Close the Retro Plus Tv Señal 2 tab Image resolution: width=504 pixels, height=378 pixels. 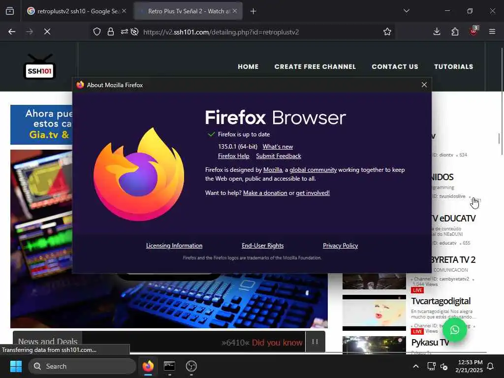pos(235,11)
